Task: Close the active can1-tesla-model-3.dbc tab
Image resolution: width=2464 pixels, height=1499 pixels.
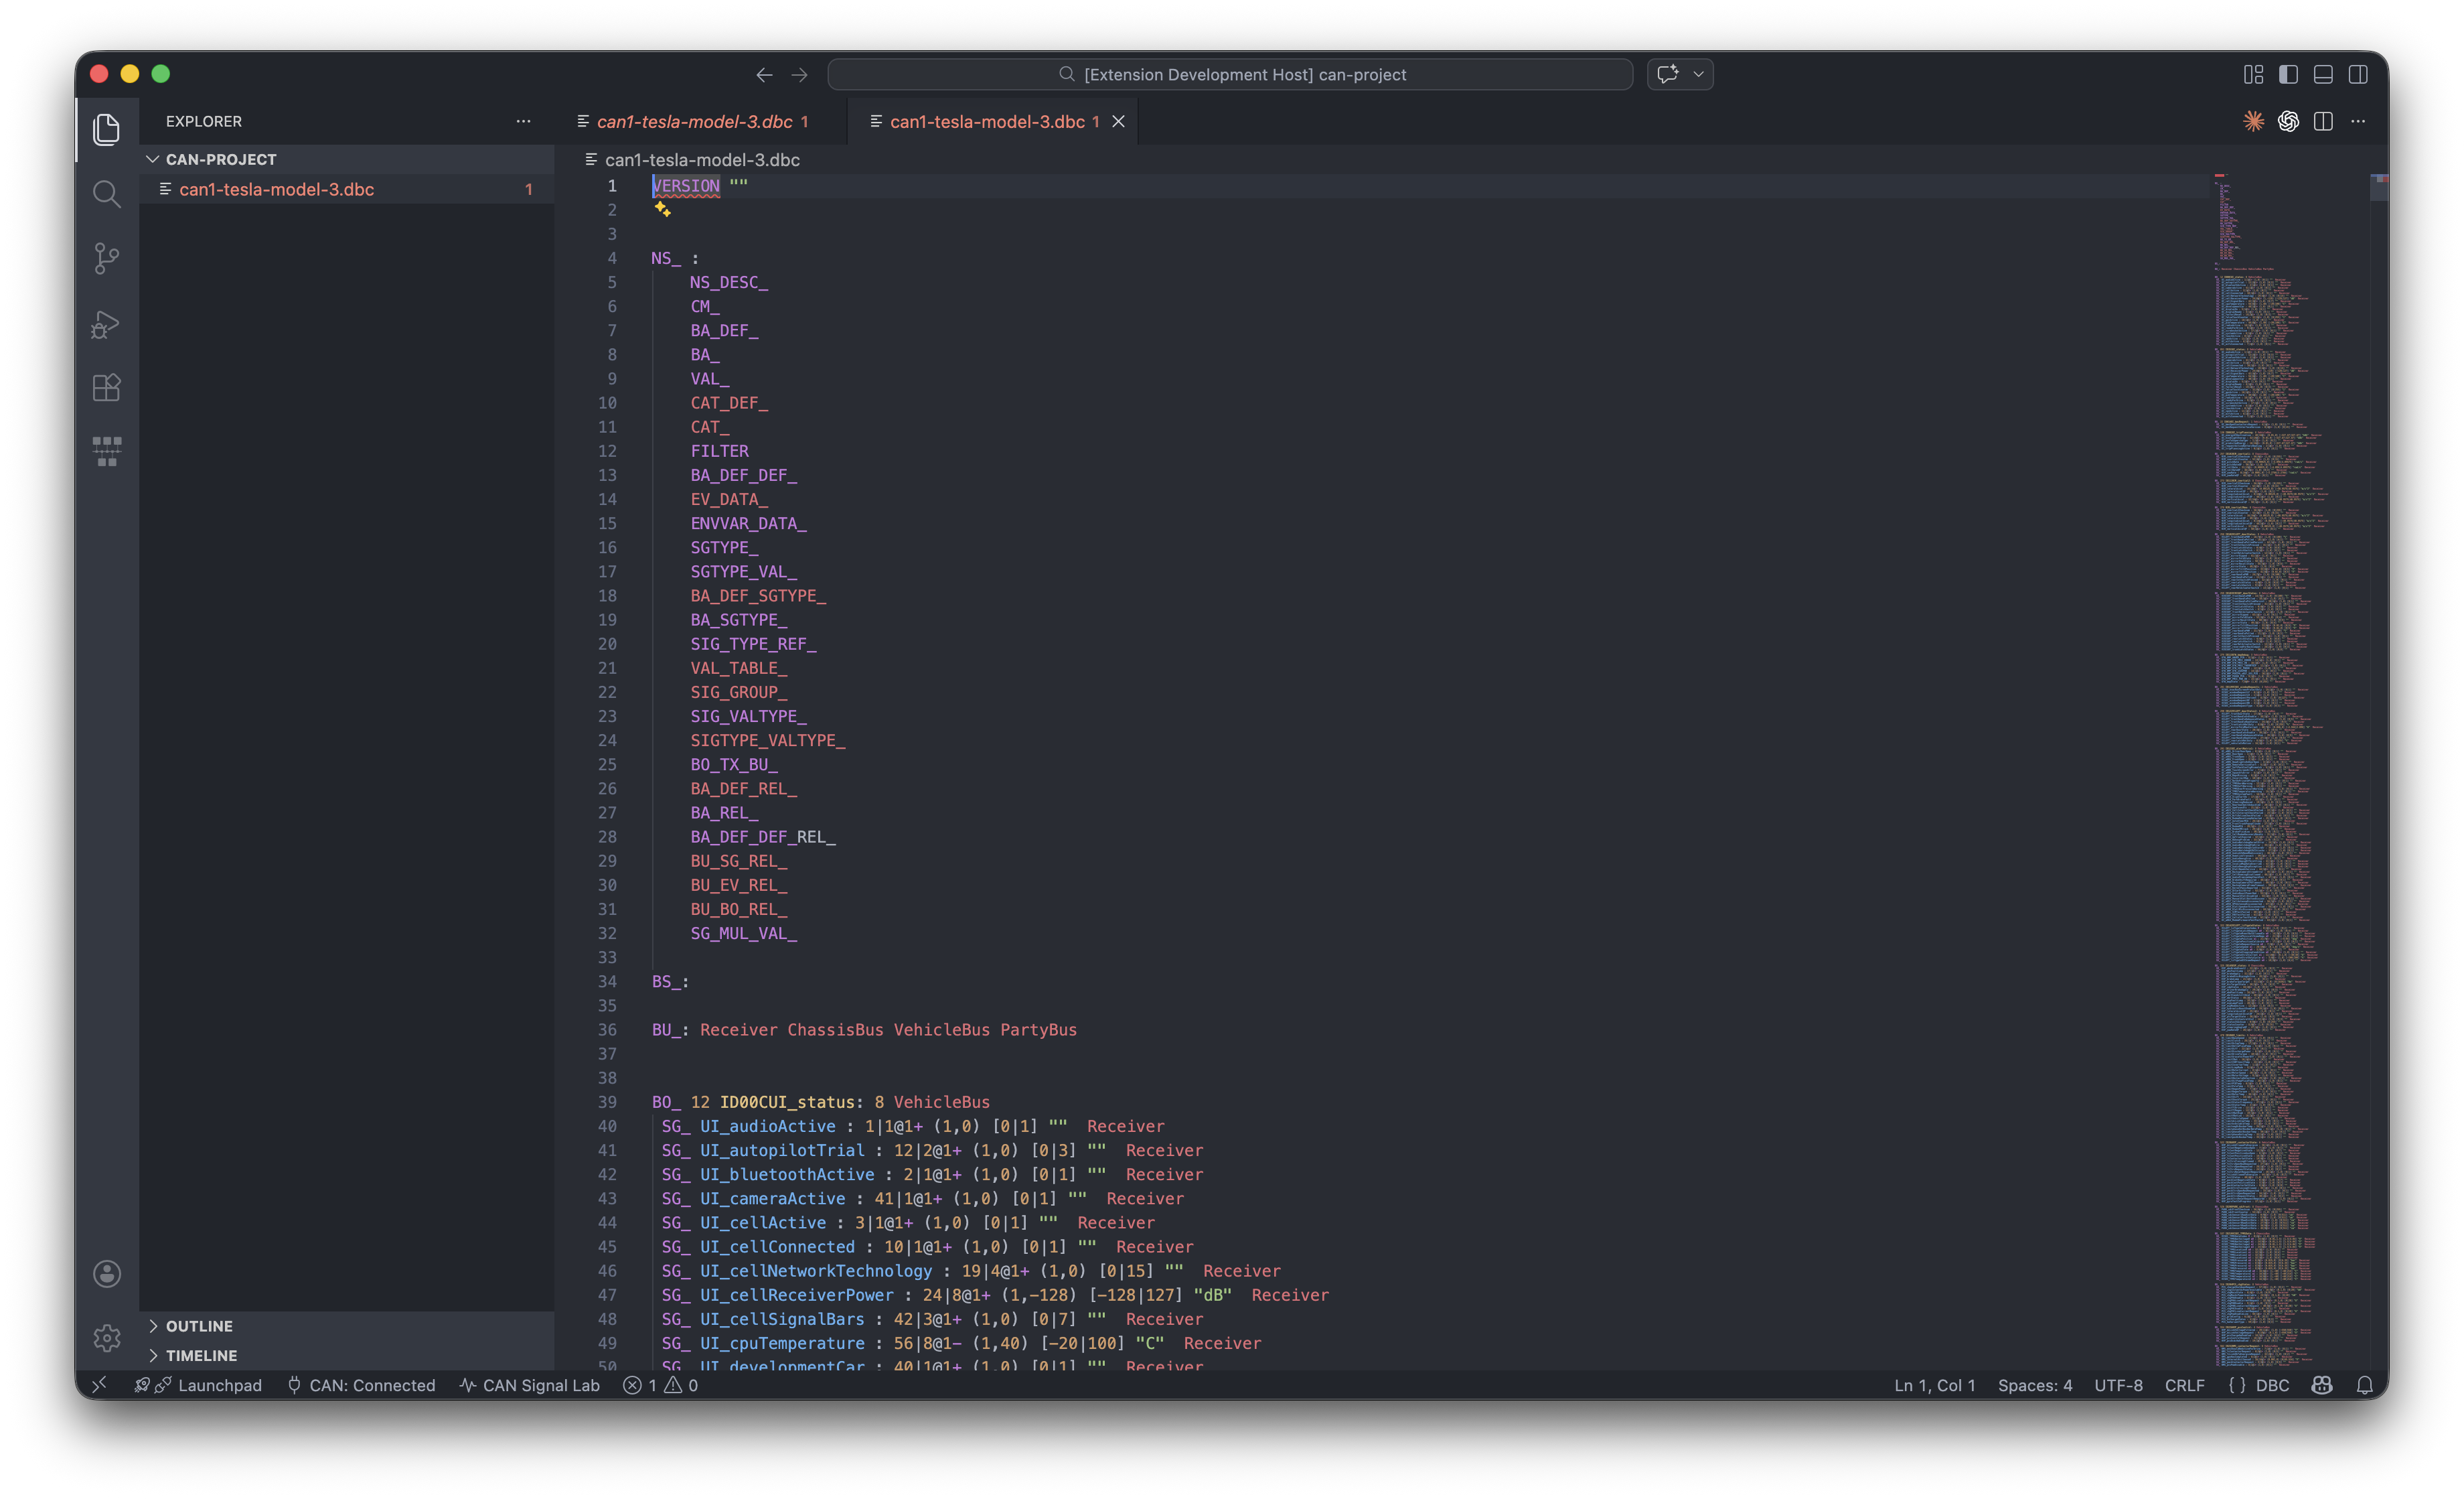Action: point(1119,121)
